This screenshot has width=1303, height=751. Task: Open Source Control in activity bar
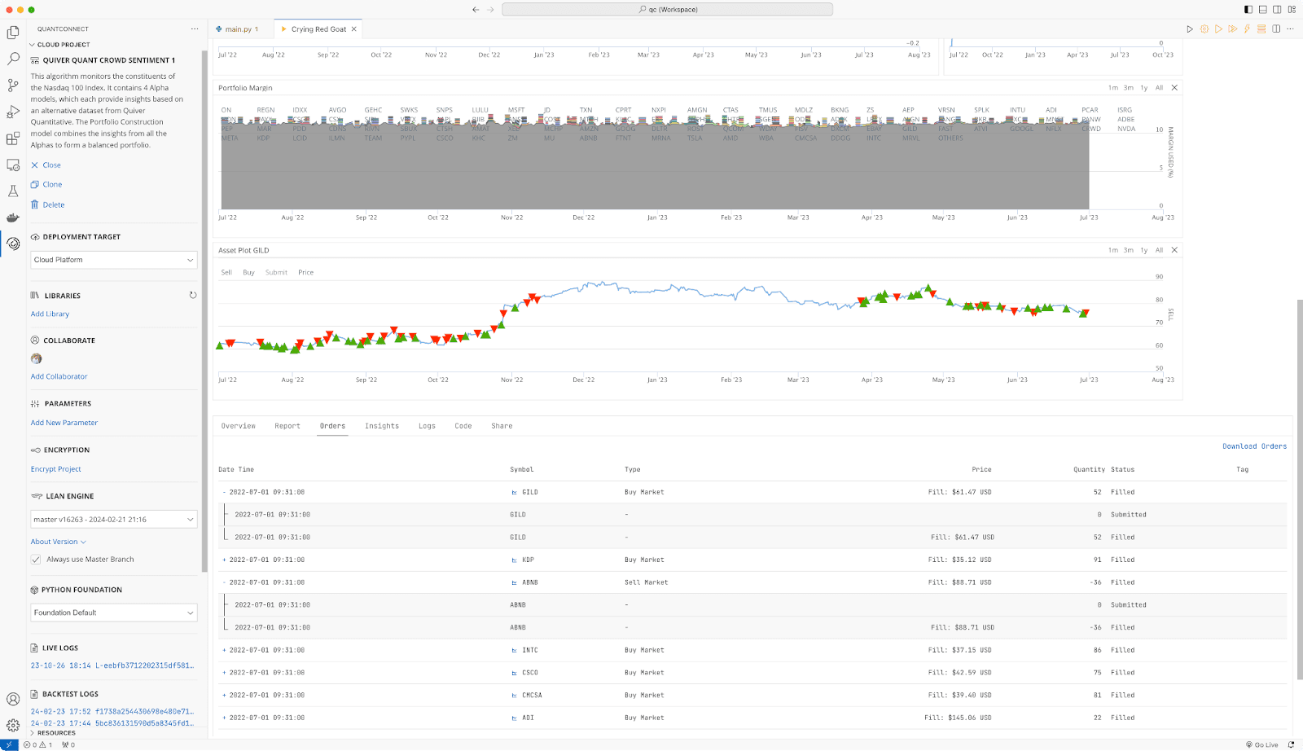pos(13,86)
